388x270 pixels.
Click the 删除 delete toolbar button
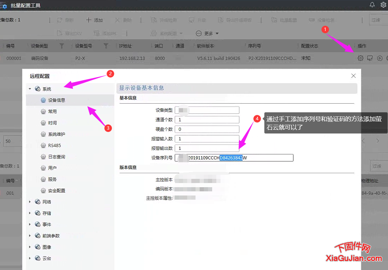coord(123,20)
